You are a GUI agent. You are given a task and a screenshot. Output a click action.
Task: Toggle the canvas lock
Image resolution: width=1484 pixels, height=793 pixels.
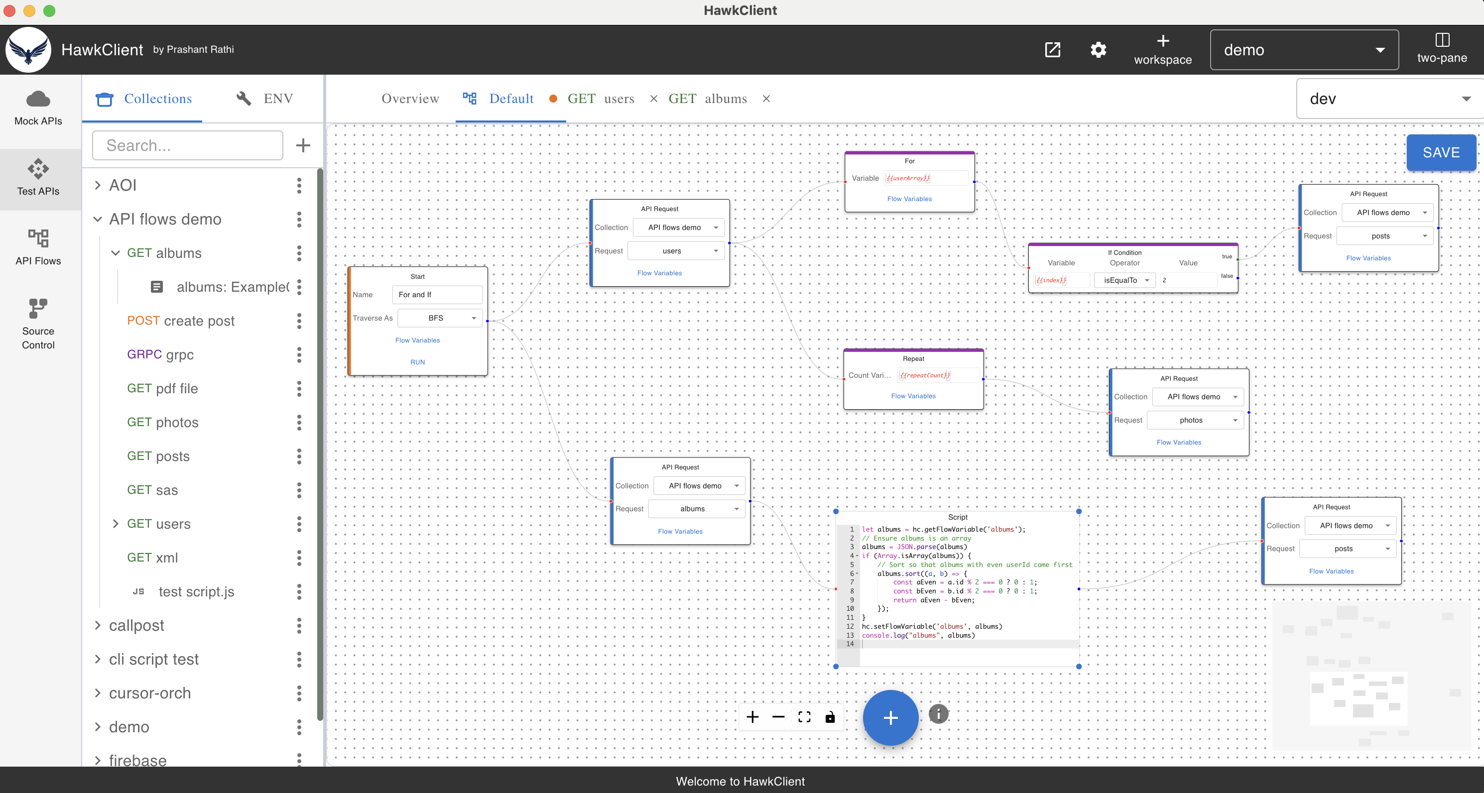(x=830, y=717)
